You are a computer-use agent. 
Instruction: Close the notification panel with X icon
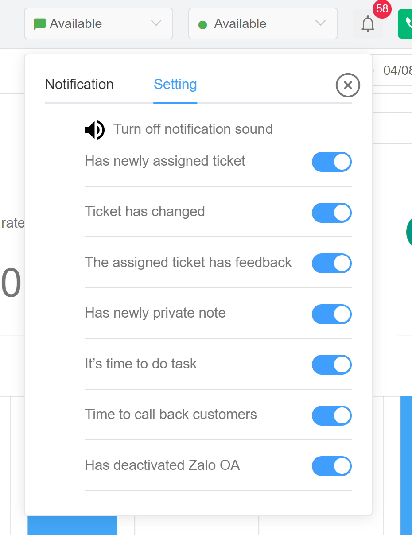[348, 85]
